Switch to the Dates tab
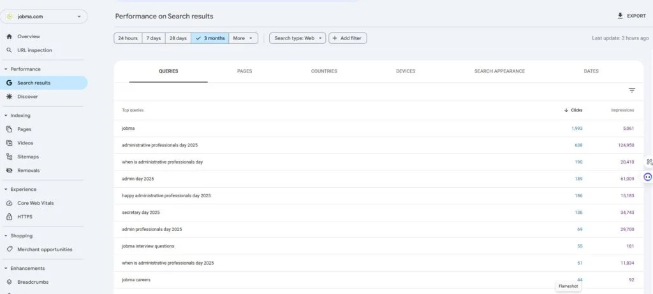This screenshot has width=653, height=294. click(x=591, y=71)
